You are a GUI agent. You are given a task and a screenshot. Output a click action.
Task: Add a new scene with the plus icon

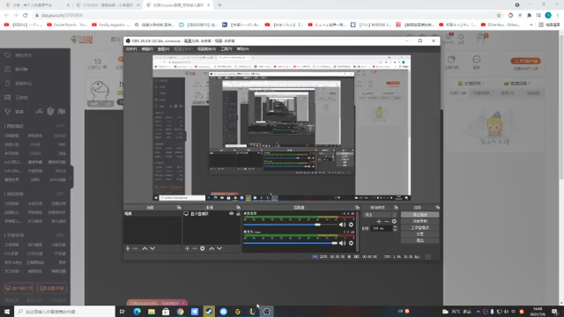tap(128, 248)
